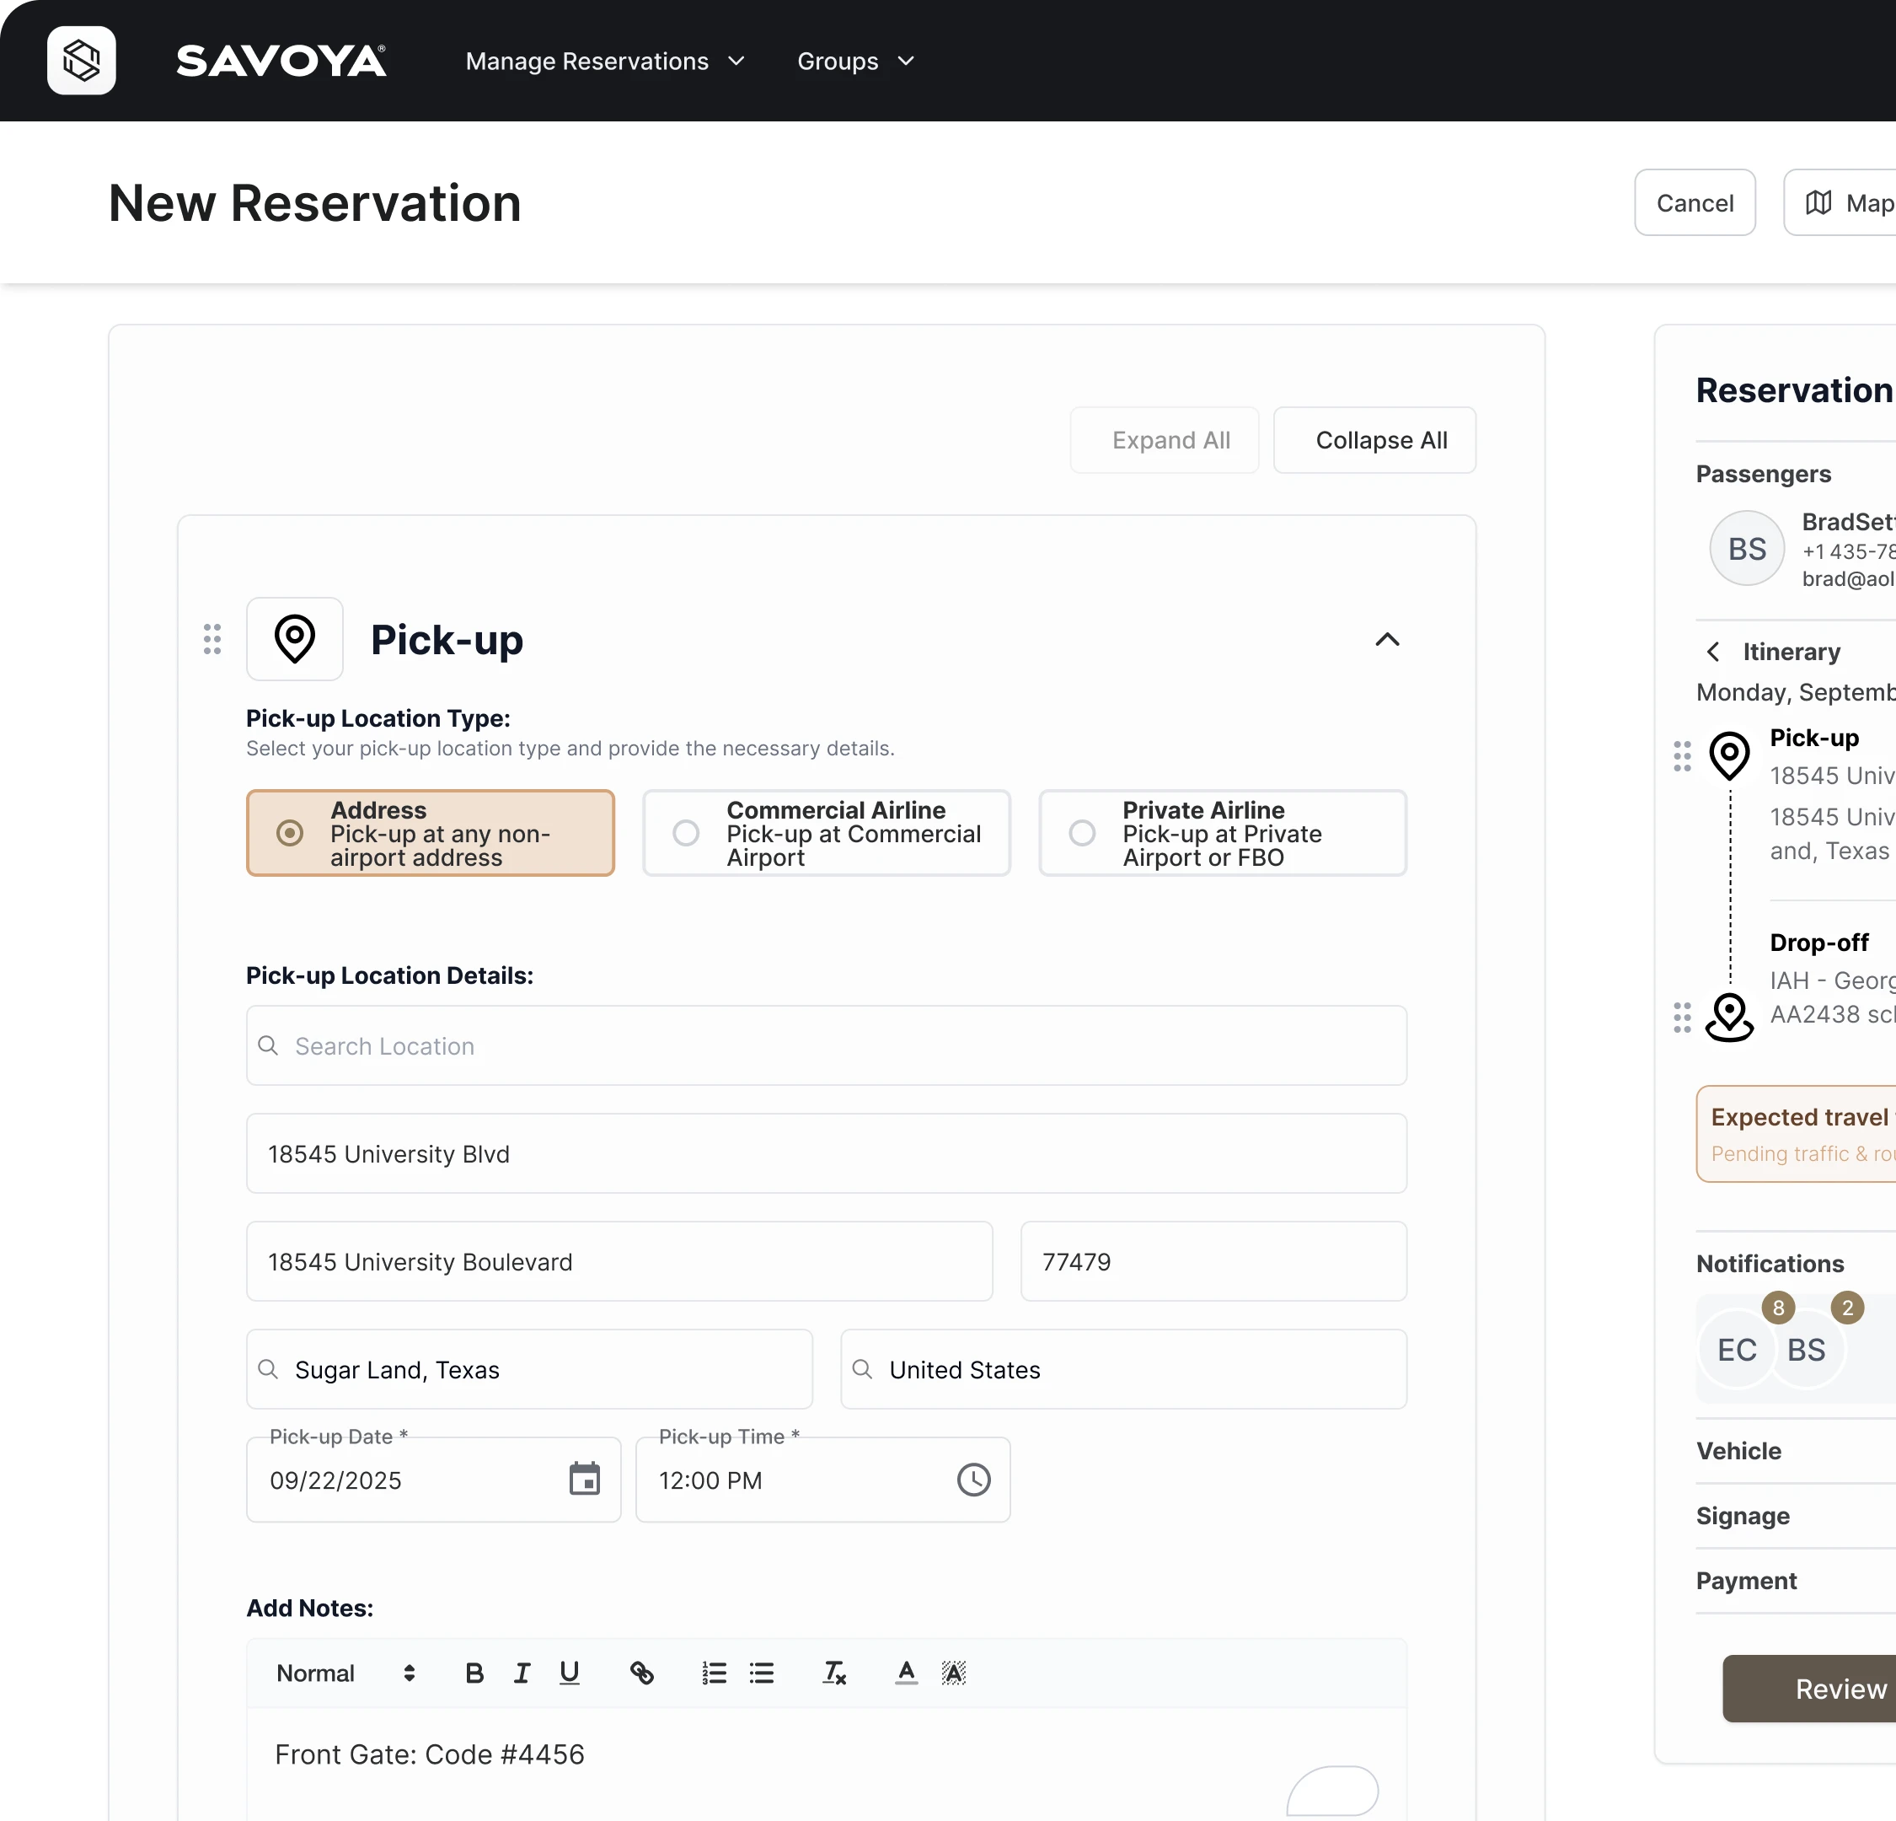Insert a numbered list in notes
Viewport: 1896px width, 1821px height.
[x=714, y=1673]
